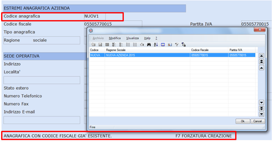Click the binoculars search icon
The width and height of the screenshot is (272, 143).
[149, 45]
